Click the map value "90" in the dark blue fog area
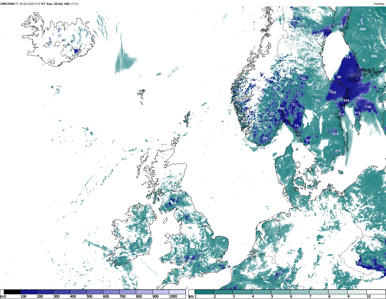This screenshot has width=386, height=299. [339, 77]
